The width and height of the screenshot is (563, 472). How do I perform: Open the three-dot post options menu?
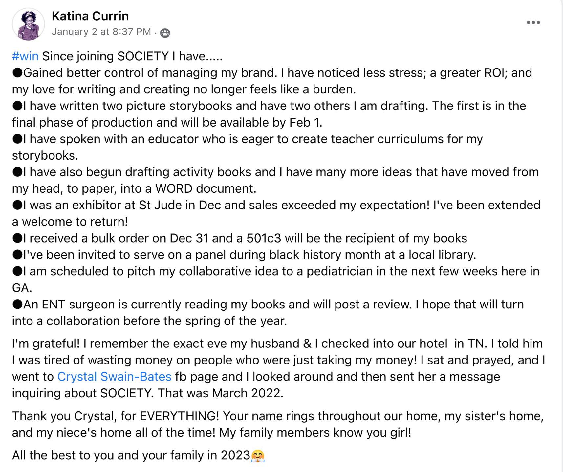pos(533,22)
